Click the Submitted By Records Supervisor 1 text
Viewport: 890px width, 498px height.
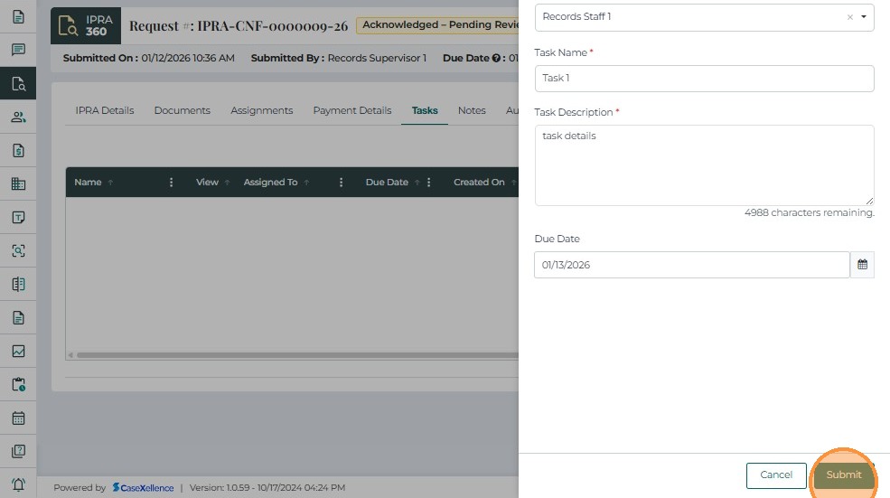tap(338, 58)
